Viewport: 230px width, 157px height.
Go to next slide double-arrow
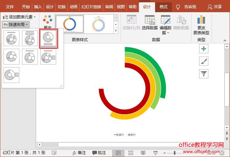point(227,139)
